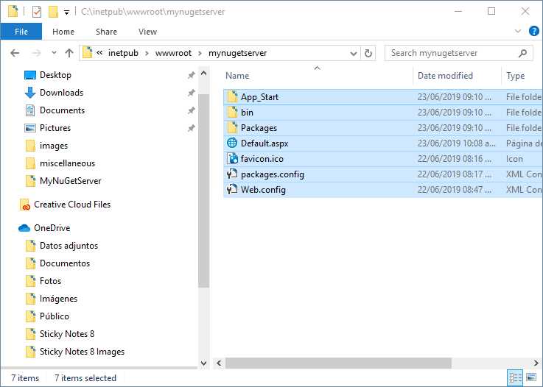
Task: Go forward with the right arrow
Action: coord(36,53)
